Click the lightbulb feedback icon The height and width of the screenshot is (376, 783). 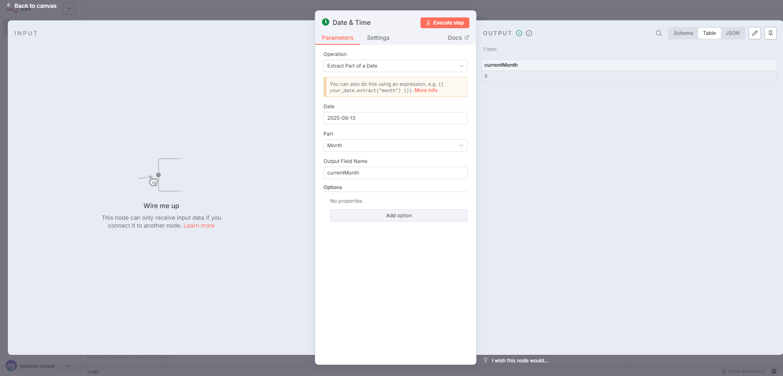tap(486, 360)
